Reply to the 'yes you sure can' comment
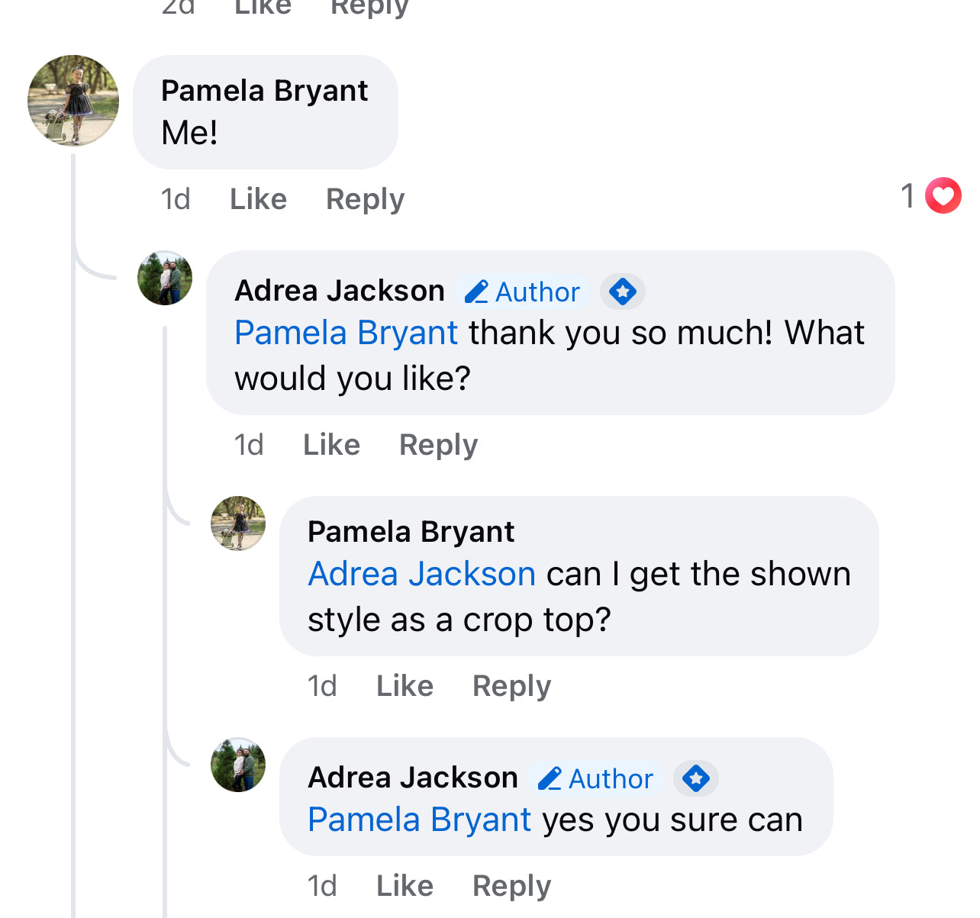Viewport: 980px width, 918px height. pos(511,886)
